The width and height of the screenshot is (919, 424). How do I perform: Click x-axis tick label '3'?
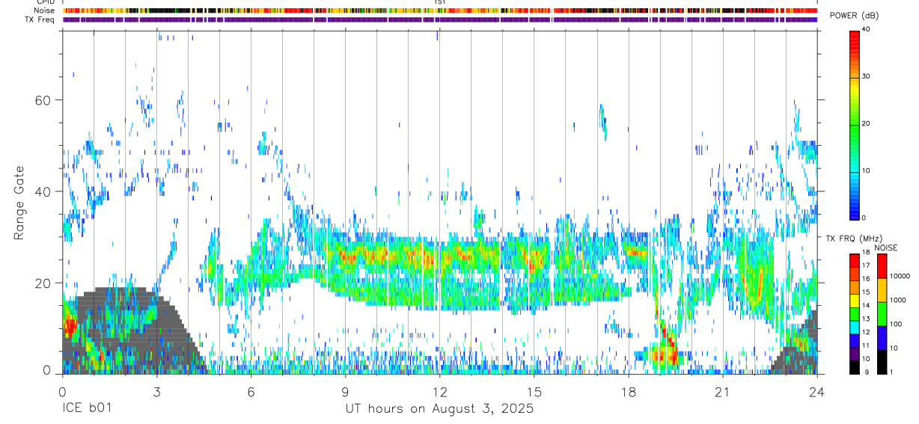156,391
